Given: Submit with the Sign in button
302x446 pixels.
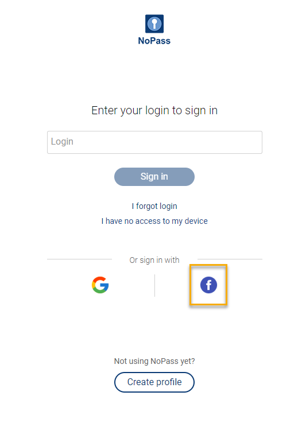Looking at the screenshot, I should point(154,177).
